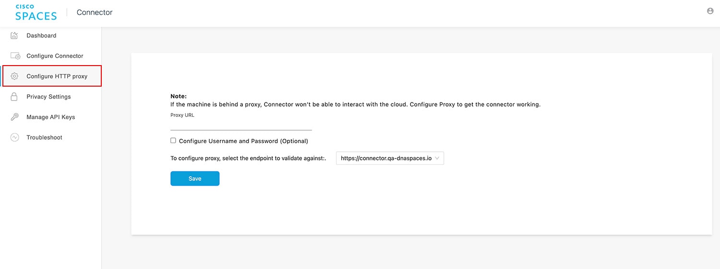Expand the endpoint dropdown chevron arrow
The height and width of the screenshot is (269, 720).
coord(437,158)
